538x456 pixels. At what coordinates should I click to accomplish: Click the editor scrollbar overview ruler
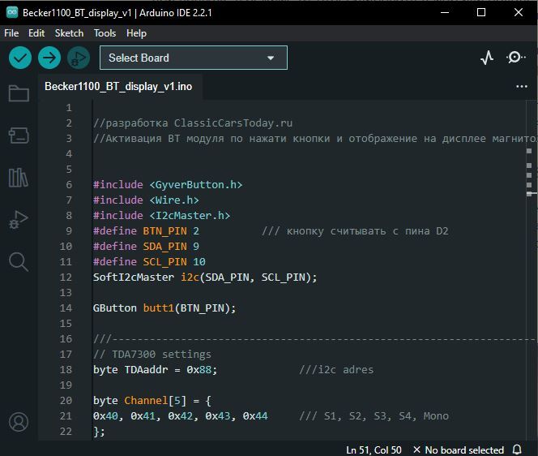pos(532,269)
